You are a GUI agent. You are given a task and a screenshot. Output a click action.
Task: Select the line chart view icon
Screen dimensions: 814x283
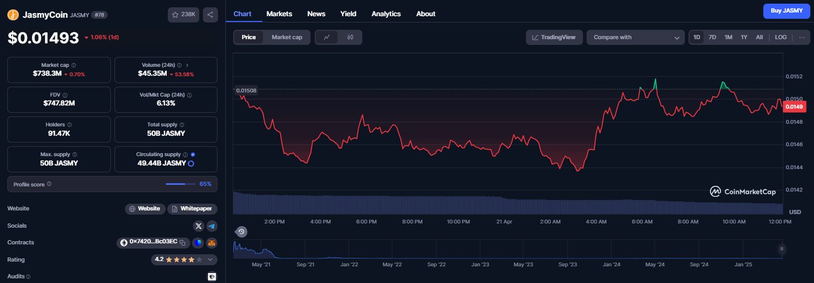327,37
